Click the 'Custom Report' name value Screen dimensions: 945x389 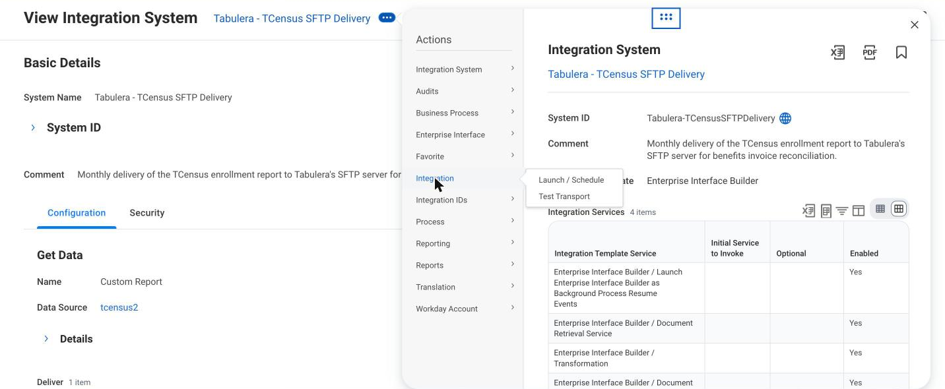(x=131, y=282)
